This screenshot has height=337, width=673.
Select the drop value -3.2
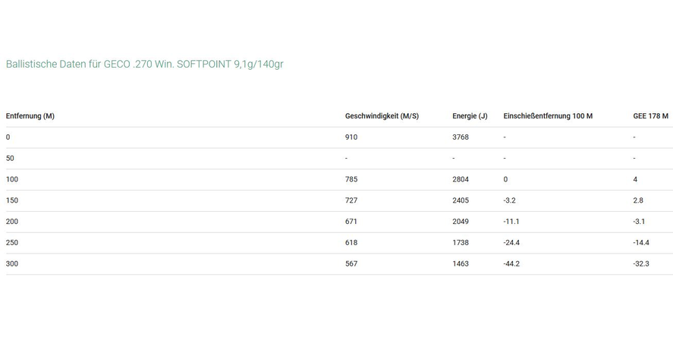pyautogui.click(x=510, y=200)
